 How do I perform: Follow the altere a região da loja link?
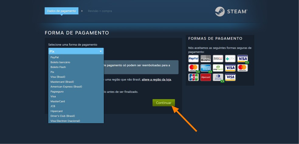(156, 79)
